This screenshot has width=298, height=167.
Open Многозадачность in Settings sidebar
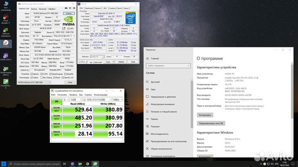point(159,134)
